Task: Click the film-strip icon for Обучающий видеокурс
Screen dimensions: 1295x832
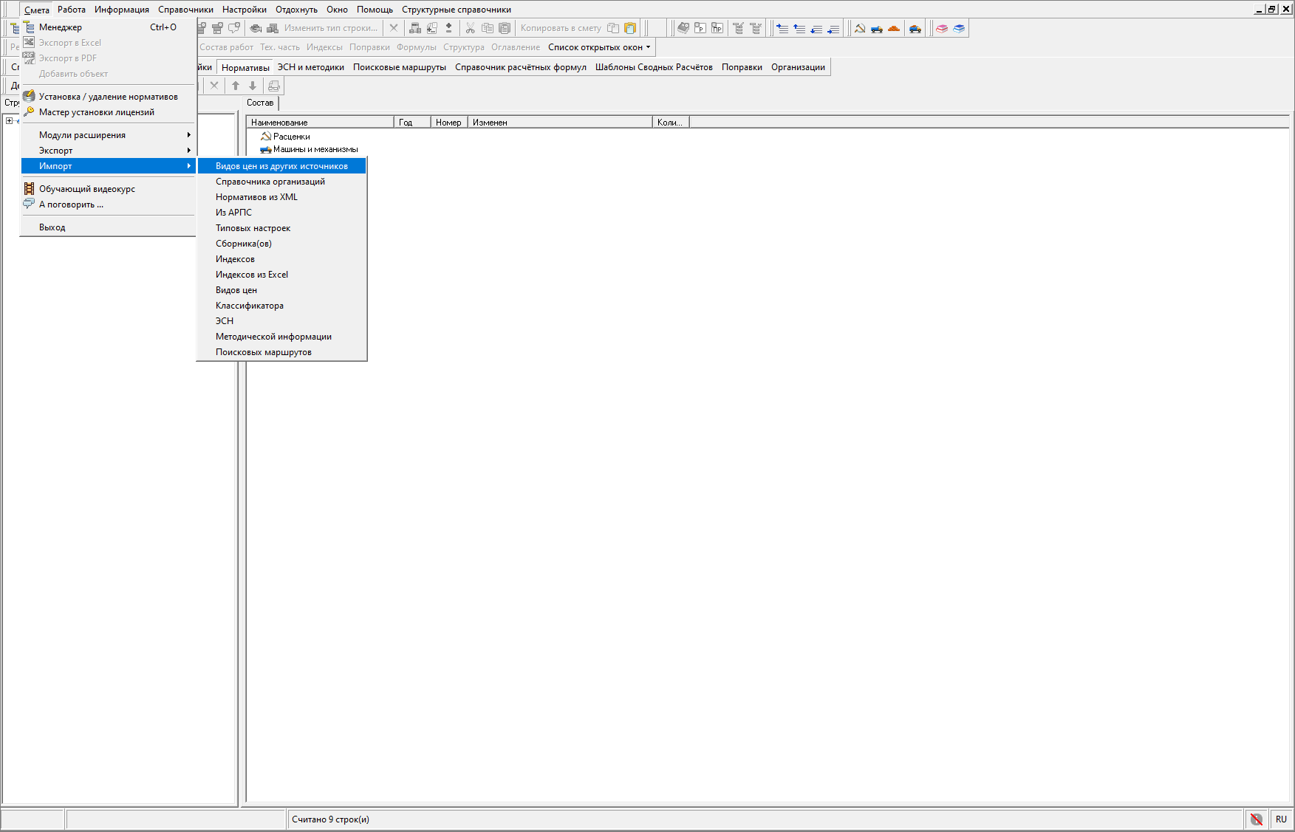Action: 30,189
